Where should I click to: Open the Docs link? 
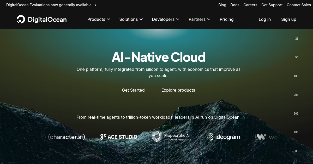click(x=235, y=5)
